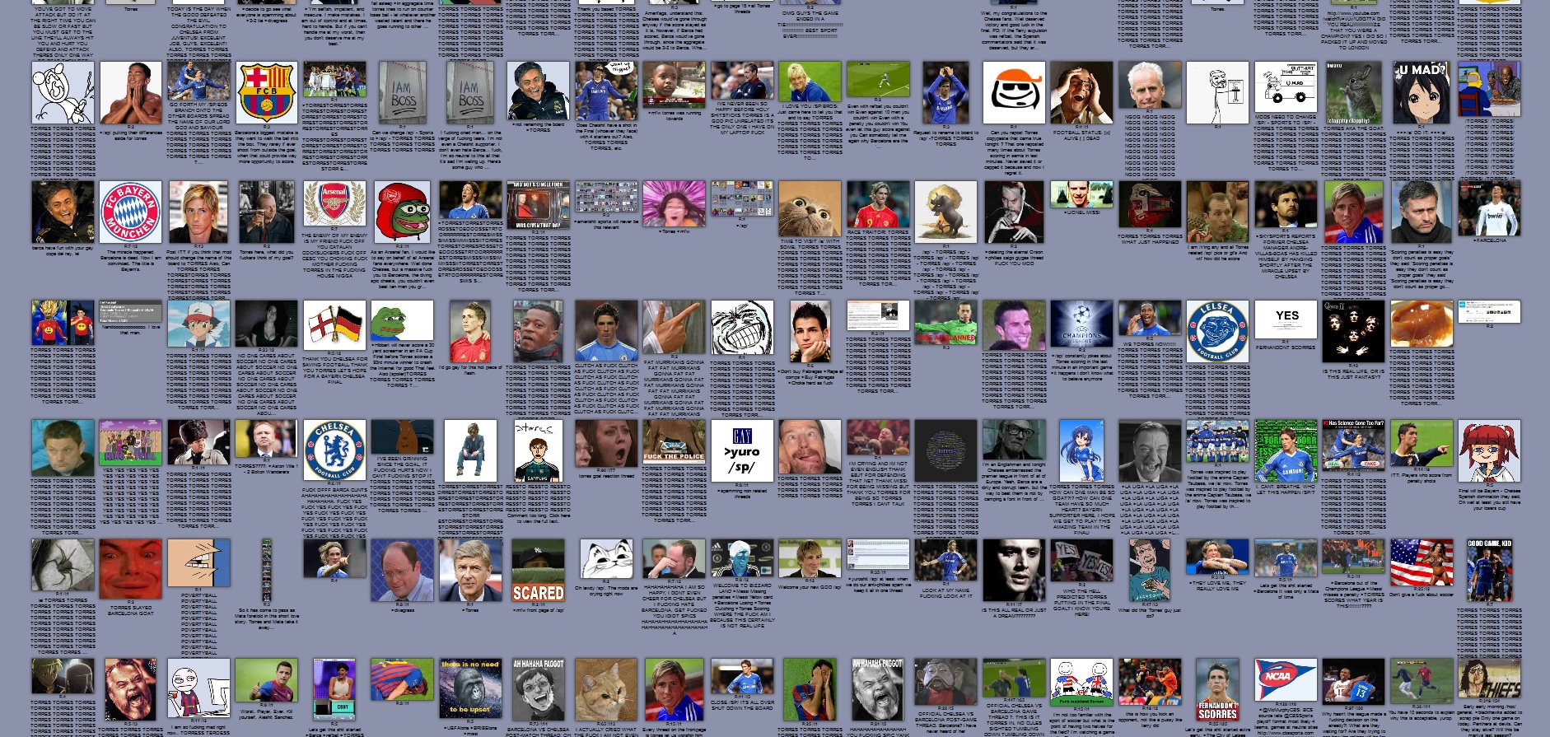Screen dimensions: 1550x737
Task: Open the red-haired anime girl thread
Action: point(1489,450)
